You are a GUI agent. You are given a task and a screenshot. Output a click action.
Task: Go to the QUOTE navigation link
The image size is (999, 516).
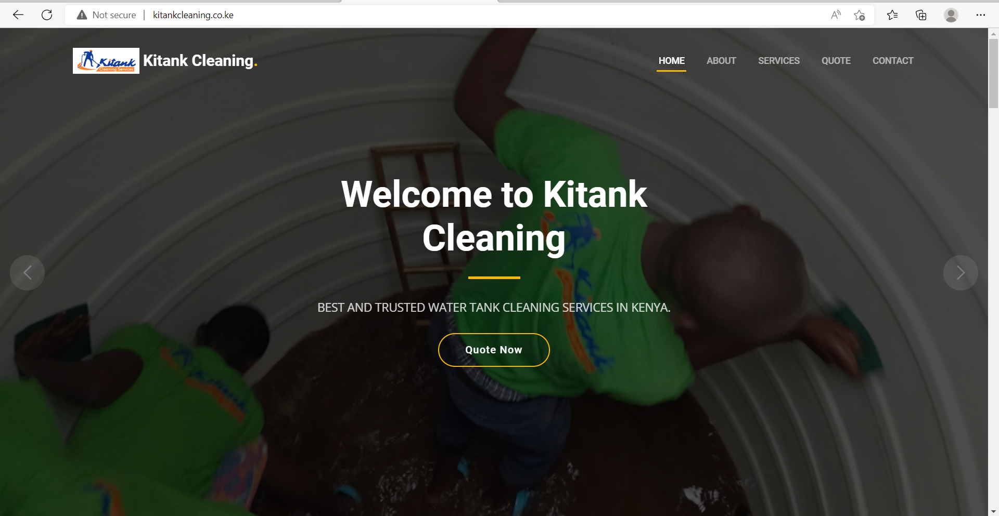[836, 61]
